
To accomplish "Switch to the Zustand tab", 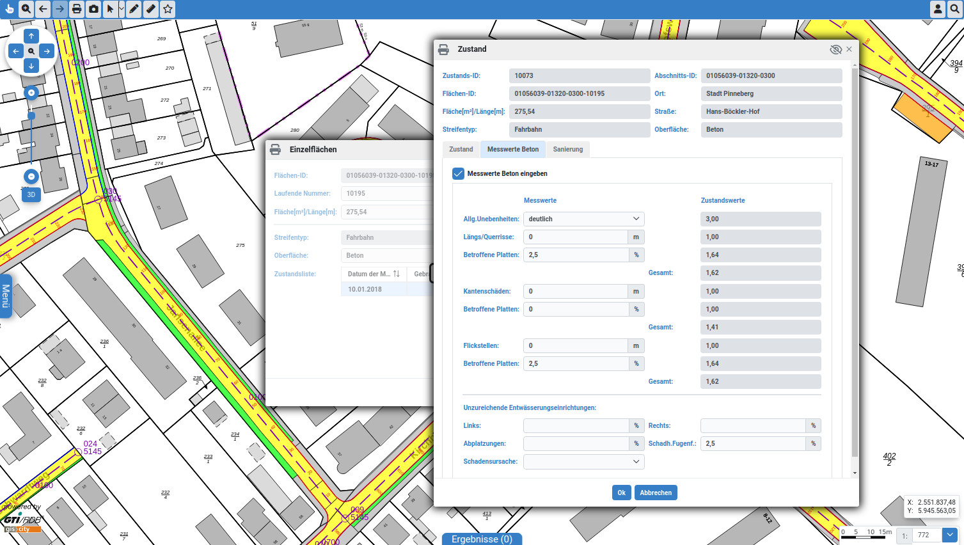I will [x=461, y=149].
